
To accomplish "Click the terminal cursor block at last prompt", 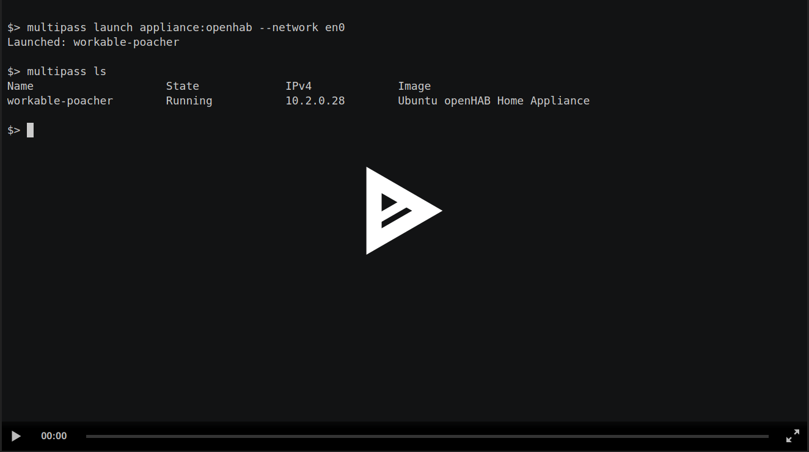I will pyautogui.click(x=31, y=130).
